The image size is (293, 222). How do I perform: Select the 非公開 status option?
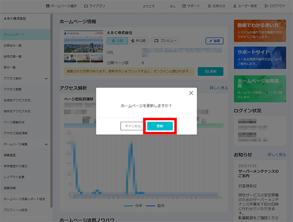140,41
